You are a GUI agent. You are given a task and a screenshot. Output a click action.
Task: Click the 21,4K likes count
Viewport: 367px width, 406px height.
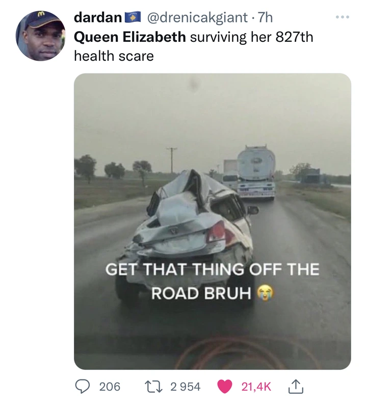point(256,387)
